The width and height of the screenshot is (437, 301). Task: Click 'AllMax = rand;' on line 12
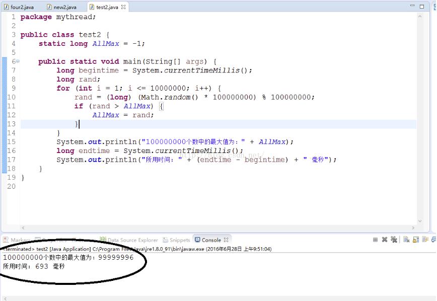[123, 115]
